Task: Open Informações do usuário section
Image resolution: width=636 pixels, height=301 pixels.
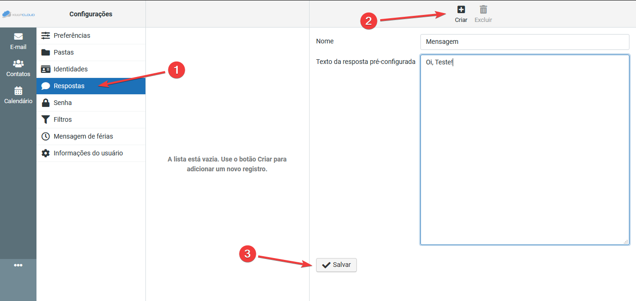Action: click(91, 153)
